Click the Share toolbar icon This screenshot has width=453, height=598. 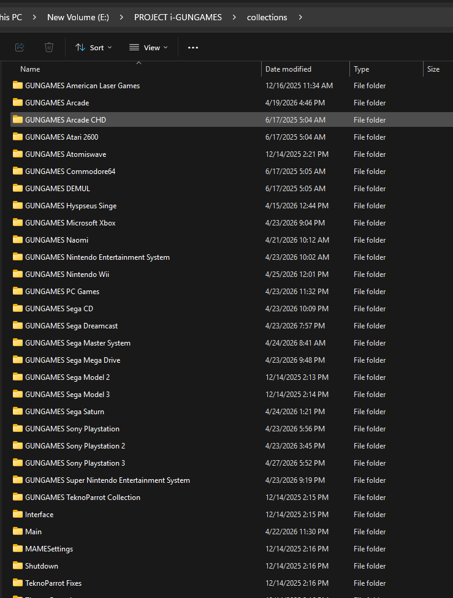point(20,47)
